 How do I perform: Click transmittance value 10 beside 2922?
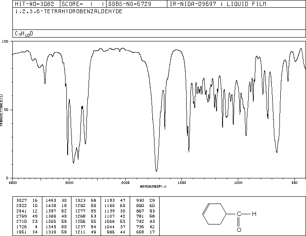click(x=35, y=206)
